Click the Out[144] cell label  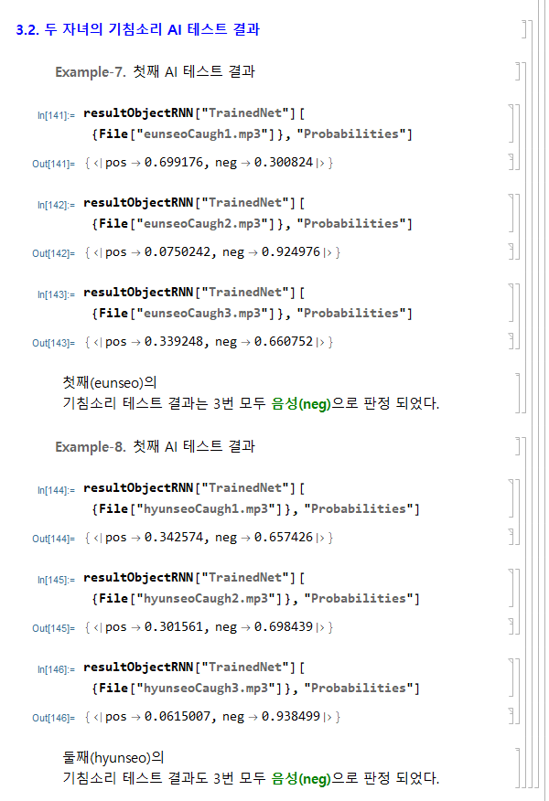(53, 539)
